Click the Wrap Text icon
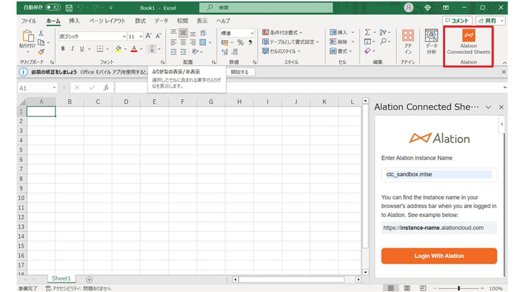523x292 pixels. [203, 33]
